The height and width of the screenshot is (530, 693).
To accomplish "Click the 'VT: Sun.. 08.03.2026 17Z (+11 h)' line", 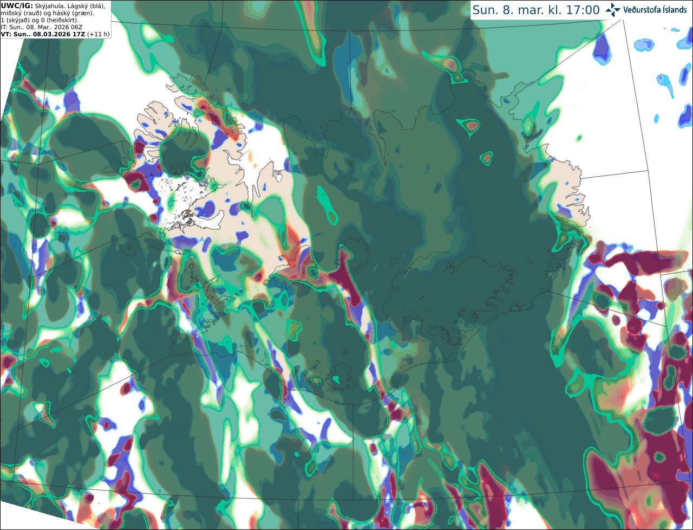I will (55, 34).
